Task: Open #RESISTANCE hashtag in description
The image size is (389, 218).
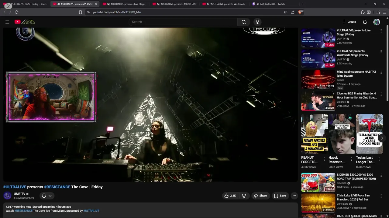Action: point(23,211)
